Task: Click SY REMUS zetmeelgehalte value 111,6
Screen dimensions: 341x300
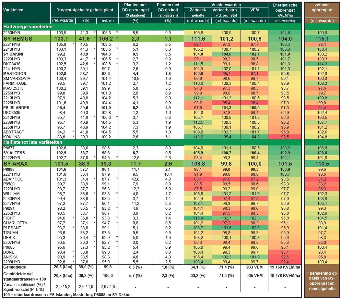Action: (x=198, y=39)
